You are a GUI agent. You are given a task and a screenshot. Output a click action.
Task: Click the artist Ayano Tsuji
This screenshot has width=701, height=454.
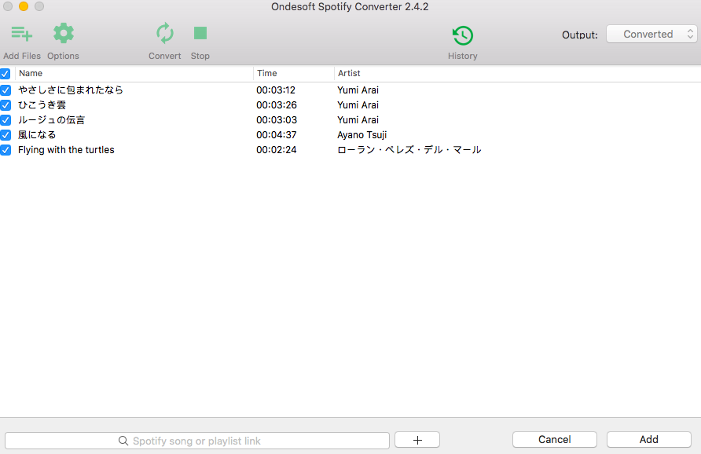362,135
